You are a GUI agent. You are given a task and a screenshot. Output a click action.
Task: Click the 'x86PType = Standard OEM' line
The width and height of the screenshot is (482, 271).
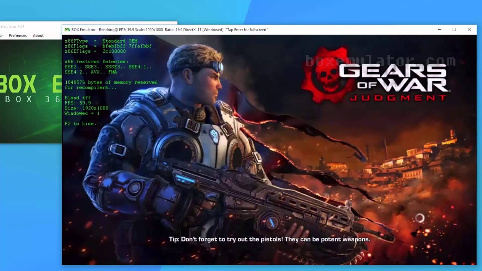click(x=101, y=41)
